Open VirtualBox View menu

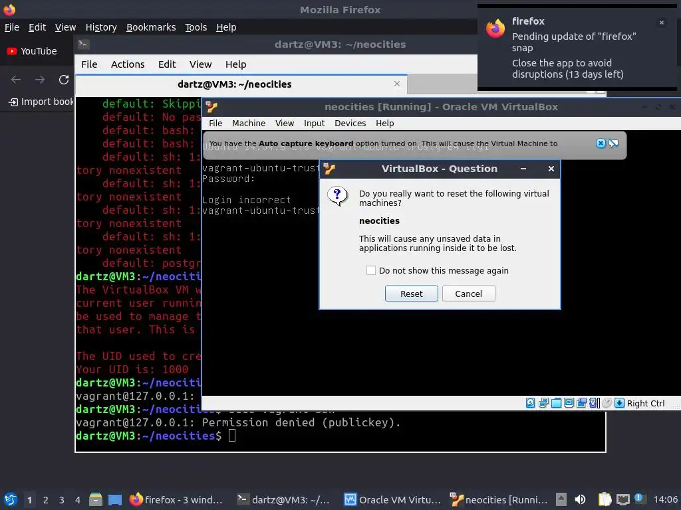coord(285,123)
